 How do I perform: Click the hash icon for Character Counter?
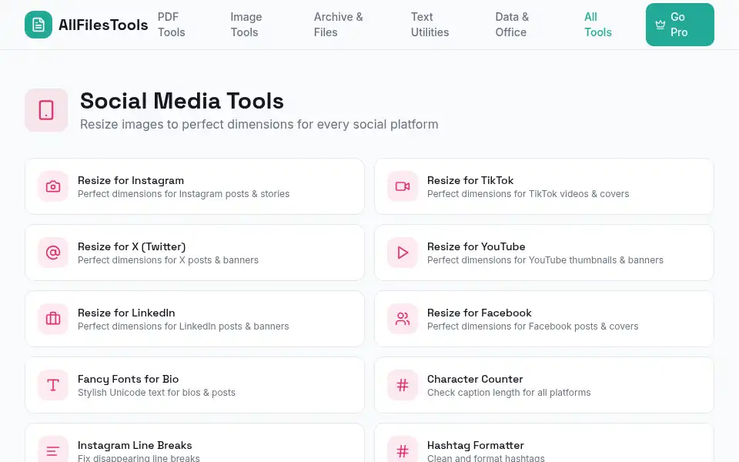403,385
